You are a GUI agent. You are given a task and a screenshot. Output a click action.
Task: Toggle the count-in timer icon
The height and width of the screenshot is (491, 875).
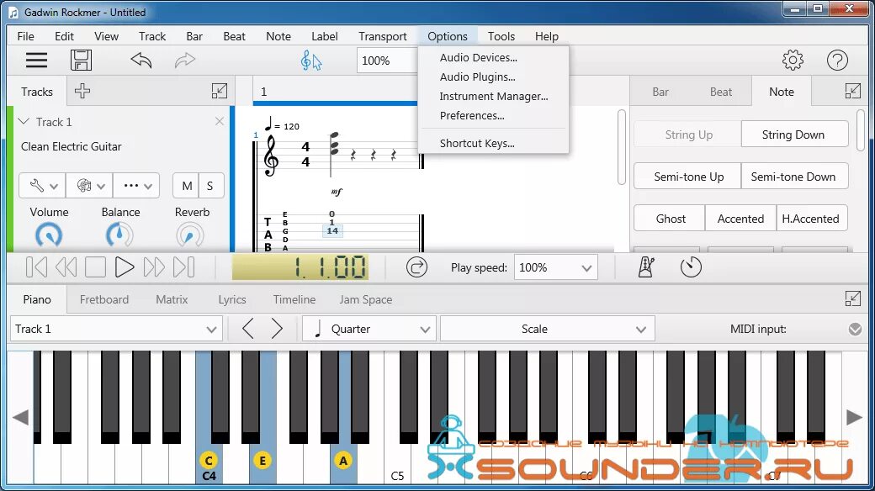pyautogui.click(x=690, y=267)
